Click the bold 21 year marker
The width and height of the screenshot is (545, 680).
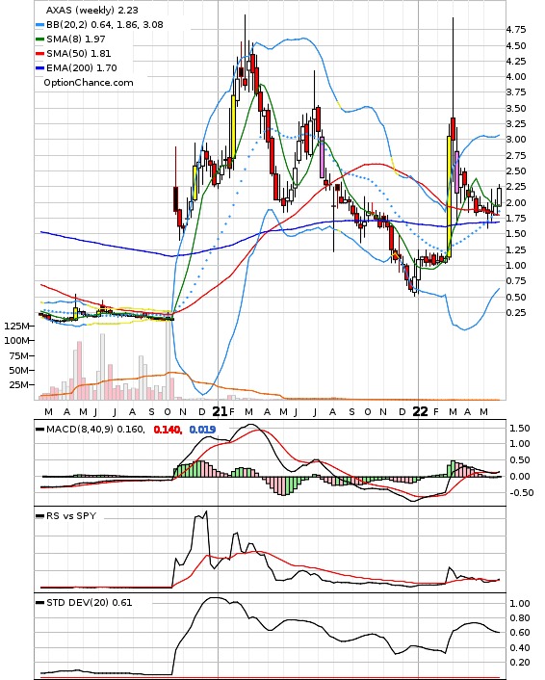(220, 411)
